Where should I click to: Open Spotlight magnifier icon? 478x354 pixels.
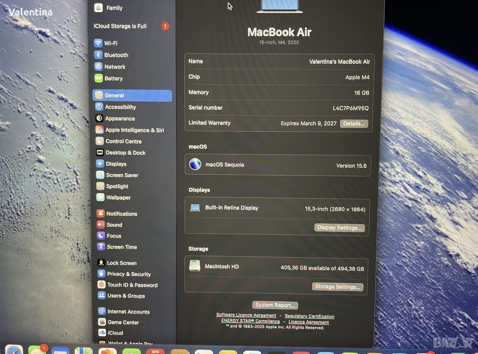tap(100, 186)
